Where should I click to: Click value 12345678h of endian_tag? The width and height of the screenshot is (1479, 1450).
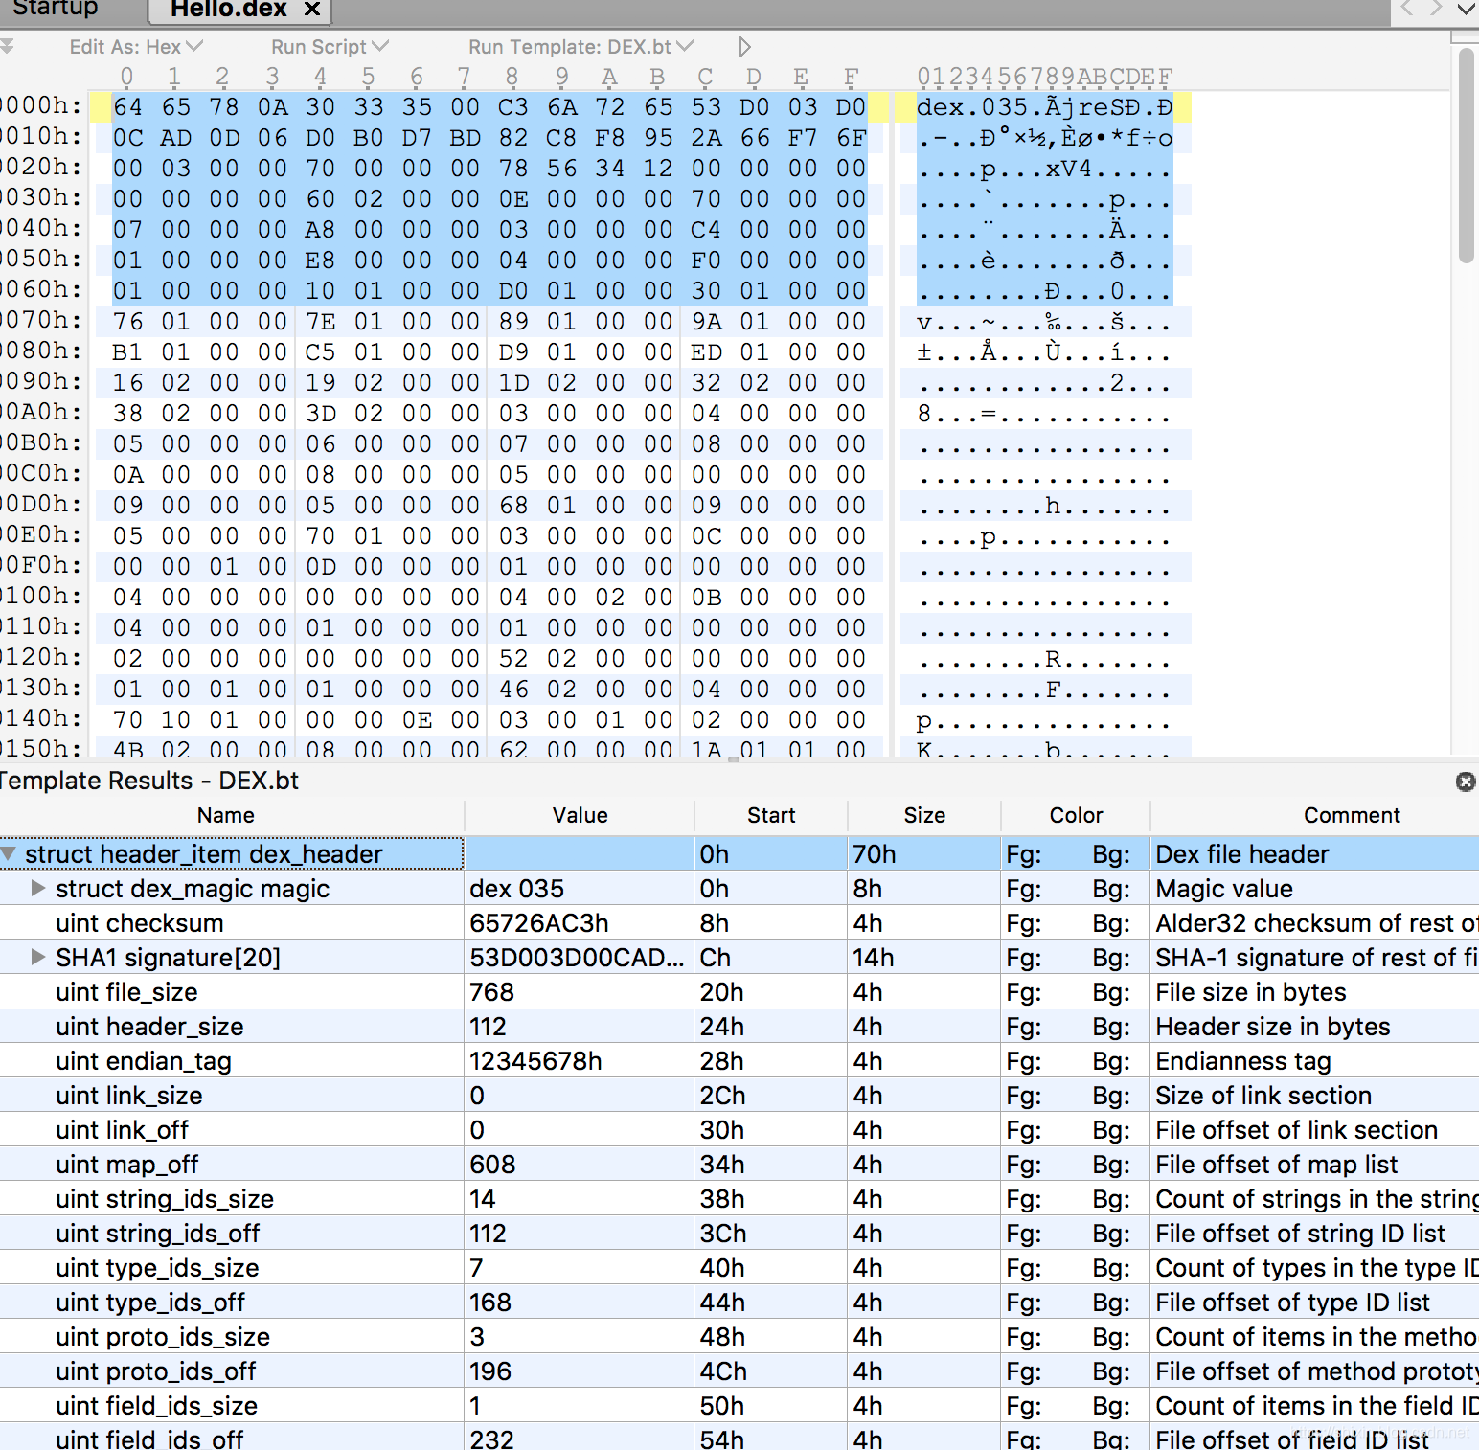(535, 1060)
